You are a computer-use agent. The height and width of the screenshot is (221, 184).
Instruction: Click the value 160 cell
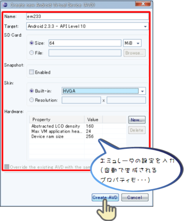click(x=90, y=126)
